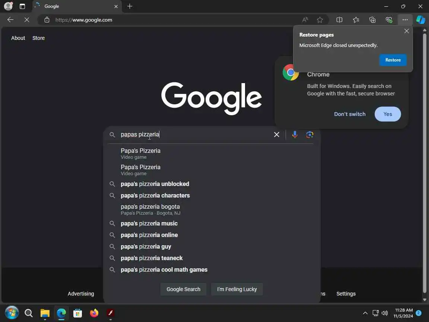Select papa's pizzeria online suggestion

coord(212,235)
